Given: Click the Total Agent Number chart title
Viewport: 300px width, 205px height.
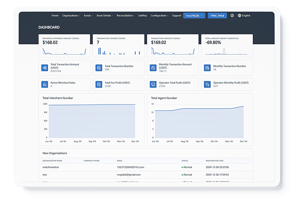Looking at the screenshot, I should coord(164,98).
